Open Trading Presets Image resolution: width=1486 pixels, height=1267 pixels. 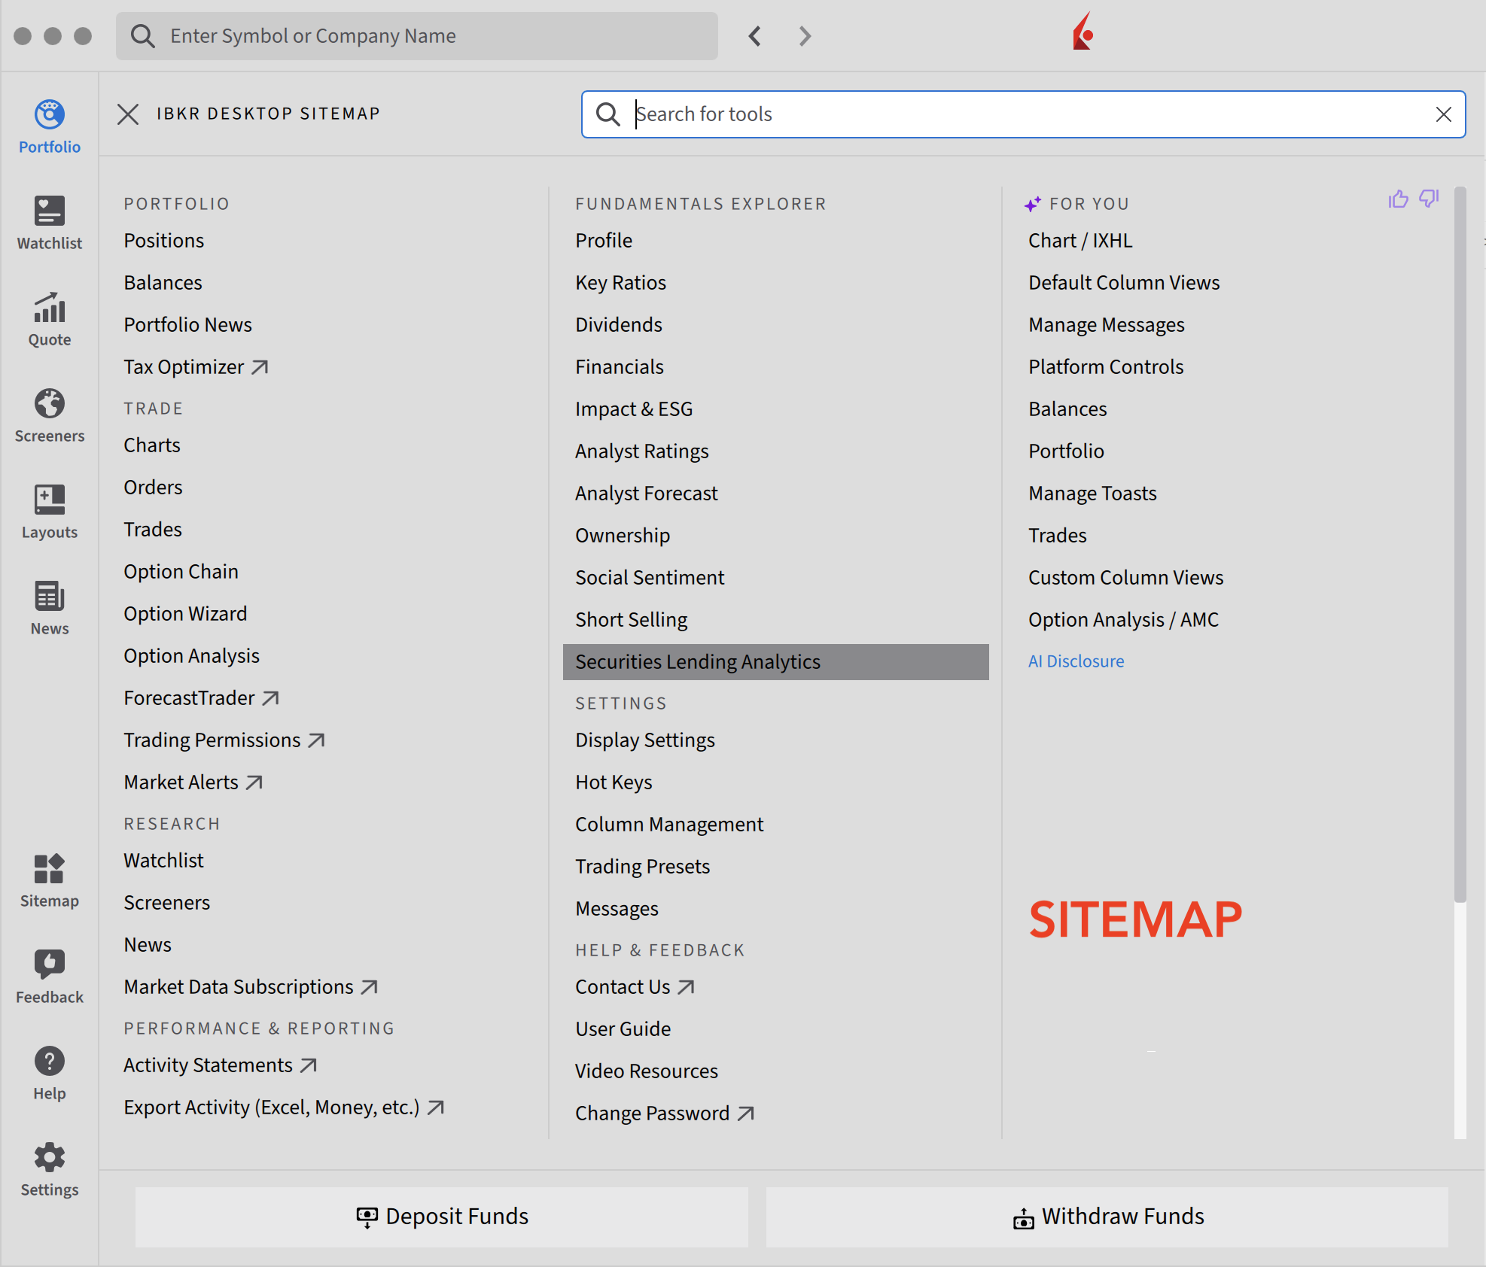(x=643, y=867)
